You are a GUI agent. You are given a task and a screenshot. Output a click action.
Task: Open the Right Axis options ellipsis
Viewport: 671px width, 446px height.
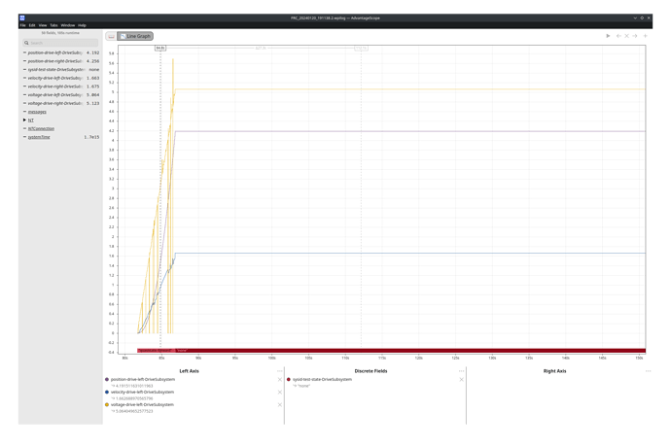click(648, 371)
